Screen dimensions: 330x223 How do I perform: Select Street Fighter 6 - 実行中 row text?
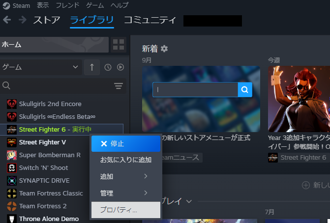tap(56, 130)
